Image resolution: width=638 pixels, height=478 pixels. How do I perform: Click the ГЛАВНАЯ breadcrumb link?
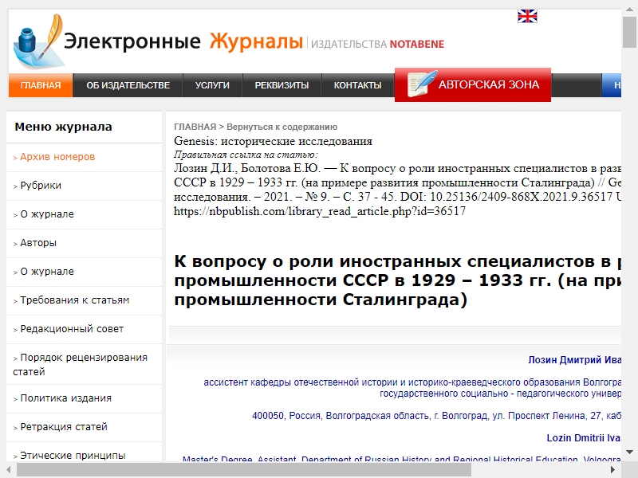(x=195, y=127)
